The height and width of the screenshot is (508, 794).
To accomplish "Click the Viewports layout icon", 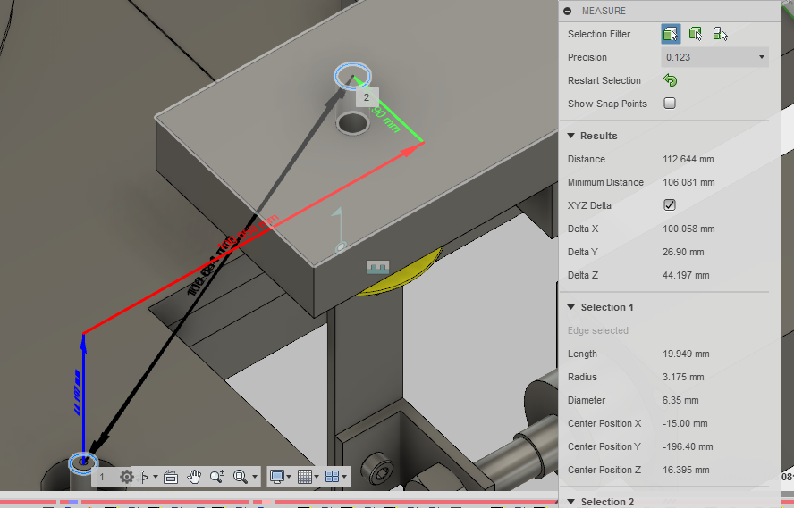I will [333, 477].
